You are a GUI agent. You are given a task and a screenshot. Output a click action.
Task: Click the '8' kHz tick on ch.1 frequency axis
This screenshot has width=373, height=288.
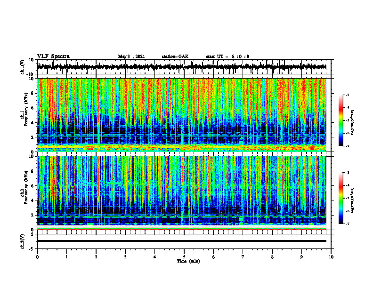pyautogui.click(x=32, y=93)
